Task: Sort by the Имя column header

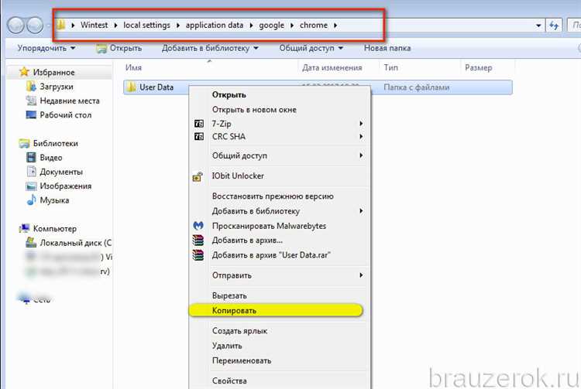Action: coord(133,68)
